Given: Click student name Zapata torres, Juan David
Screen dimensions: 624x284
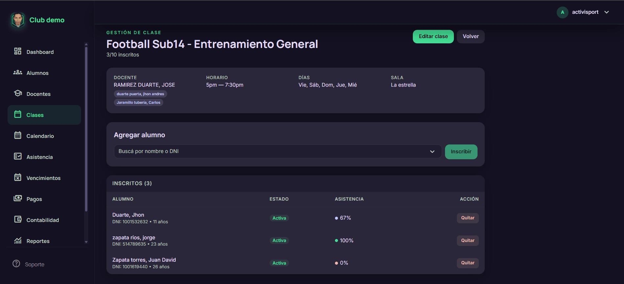Looking at the screenshot, I should (x=144, y=260).
